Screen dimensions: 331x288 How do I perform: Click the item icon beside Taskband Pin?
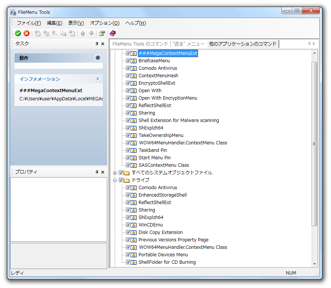(x=134, y=151)
